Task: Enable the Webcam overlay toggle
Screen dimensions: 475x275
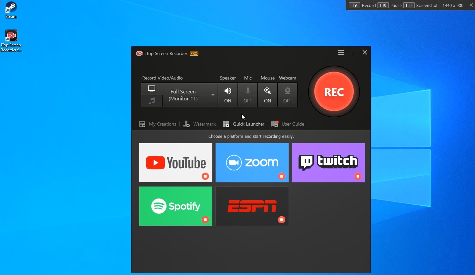Action: [287, 95]
